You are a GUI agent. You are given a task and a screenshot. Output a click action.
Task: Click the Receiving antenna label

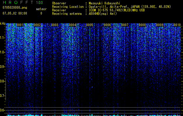pyautogui.click(x=67, y=14)
